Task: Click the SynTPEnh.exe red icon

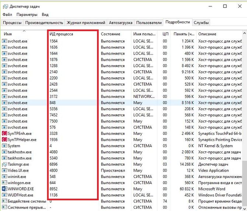Action: (x=4, y=133)
